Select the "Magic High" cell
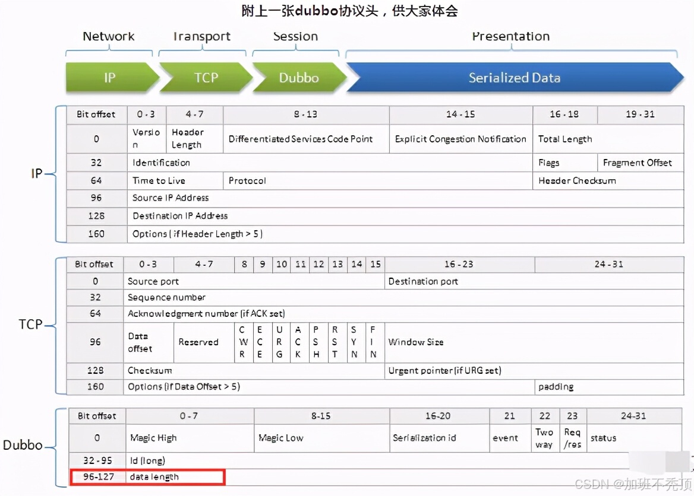 190,438
